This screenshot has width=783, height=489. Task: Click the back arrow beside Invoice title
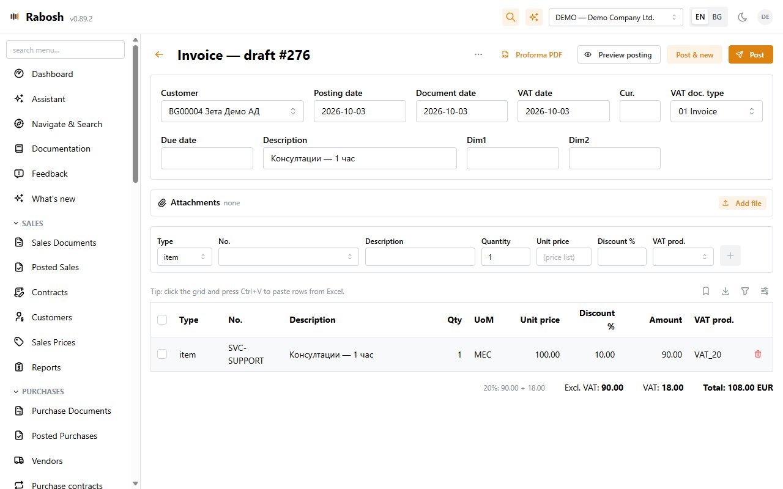click(x=159, y=55)
